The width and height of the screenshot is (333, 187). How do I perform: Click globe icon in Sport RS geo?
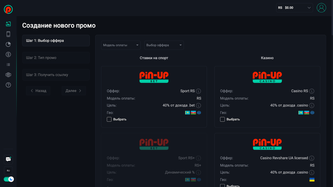tap(199, 113)
